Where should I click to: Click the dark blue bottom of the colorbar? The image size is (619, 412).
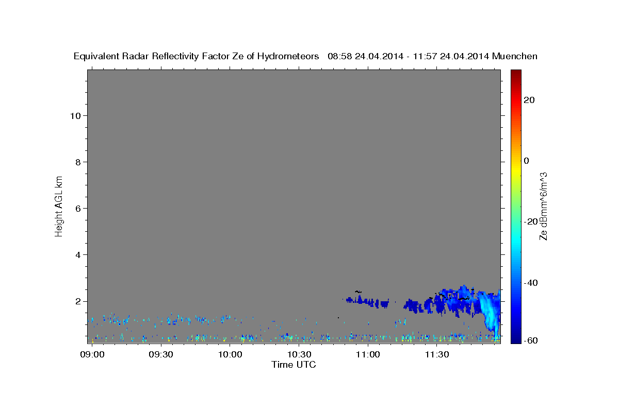coord(515,337)
